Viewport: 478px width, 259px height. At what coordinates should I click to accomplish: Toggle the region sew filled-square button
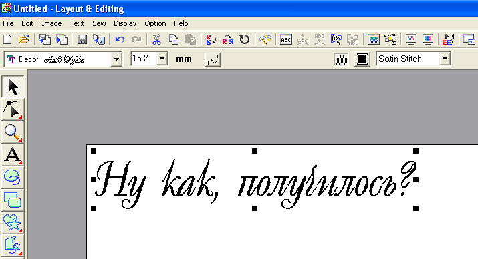click(x=362, y=59)
